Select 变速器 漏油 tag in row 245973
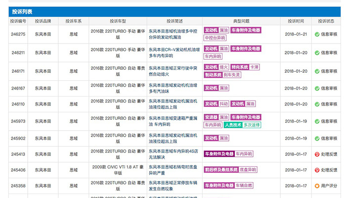Viewport: 346px width, 198px height. [x=216, y=117]
